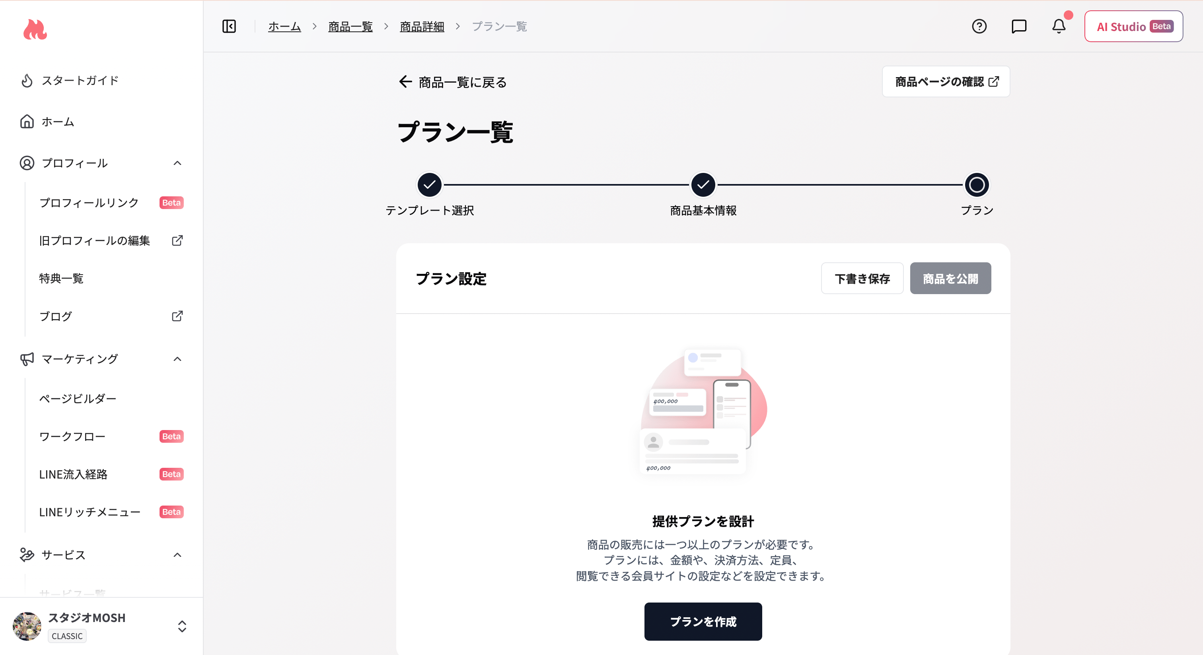Collapse the マーケティング section chevron

tap(177, 359)
